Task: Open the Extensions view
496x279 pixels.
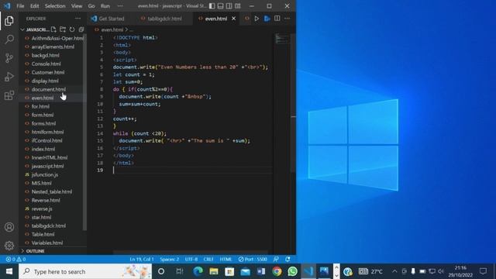Action: (x=9, y=95)
